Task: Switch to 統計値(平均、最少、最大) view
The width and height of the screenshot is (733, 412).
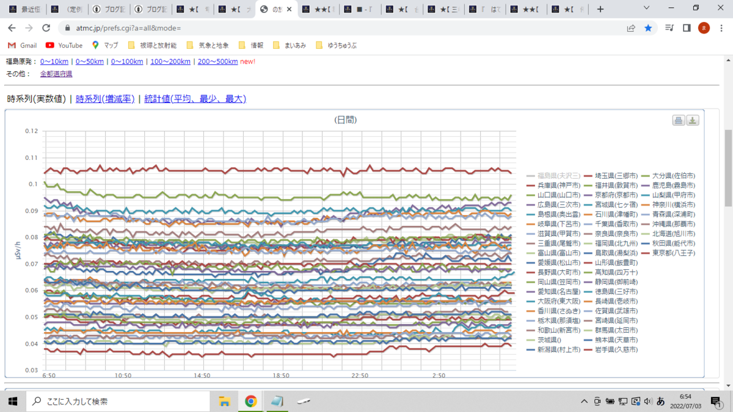Action: (195, 99)
